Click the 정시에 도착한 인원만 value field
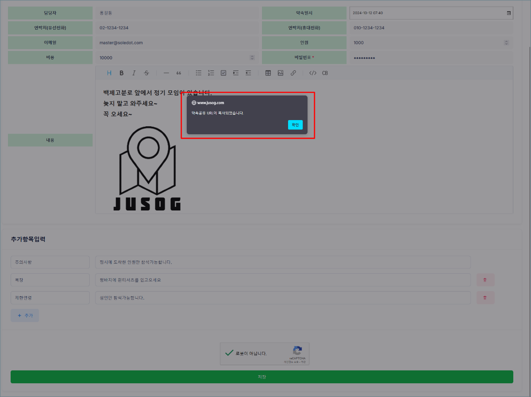The height and width of the screenshot is (397, 531). coord(283,262)
